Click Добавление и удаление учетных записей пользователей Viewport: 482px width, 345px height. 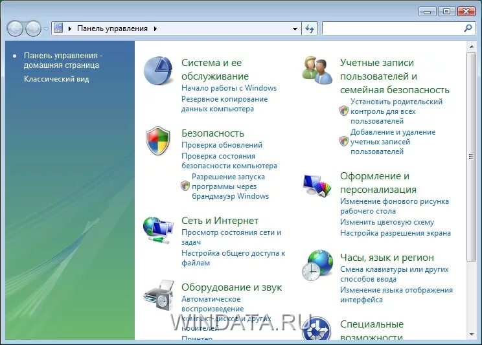393,142
